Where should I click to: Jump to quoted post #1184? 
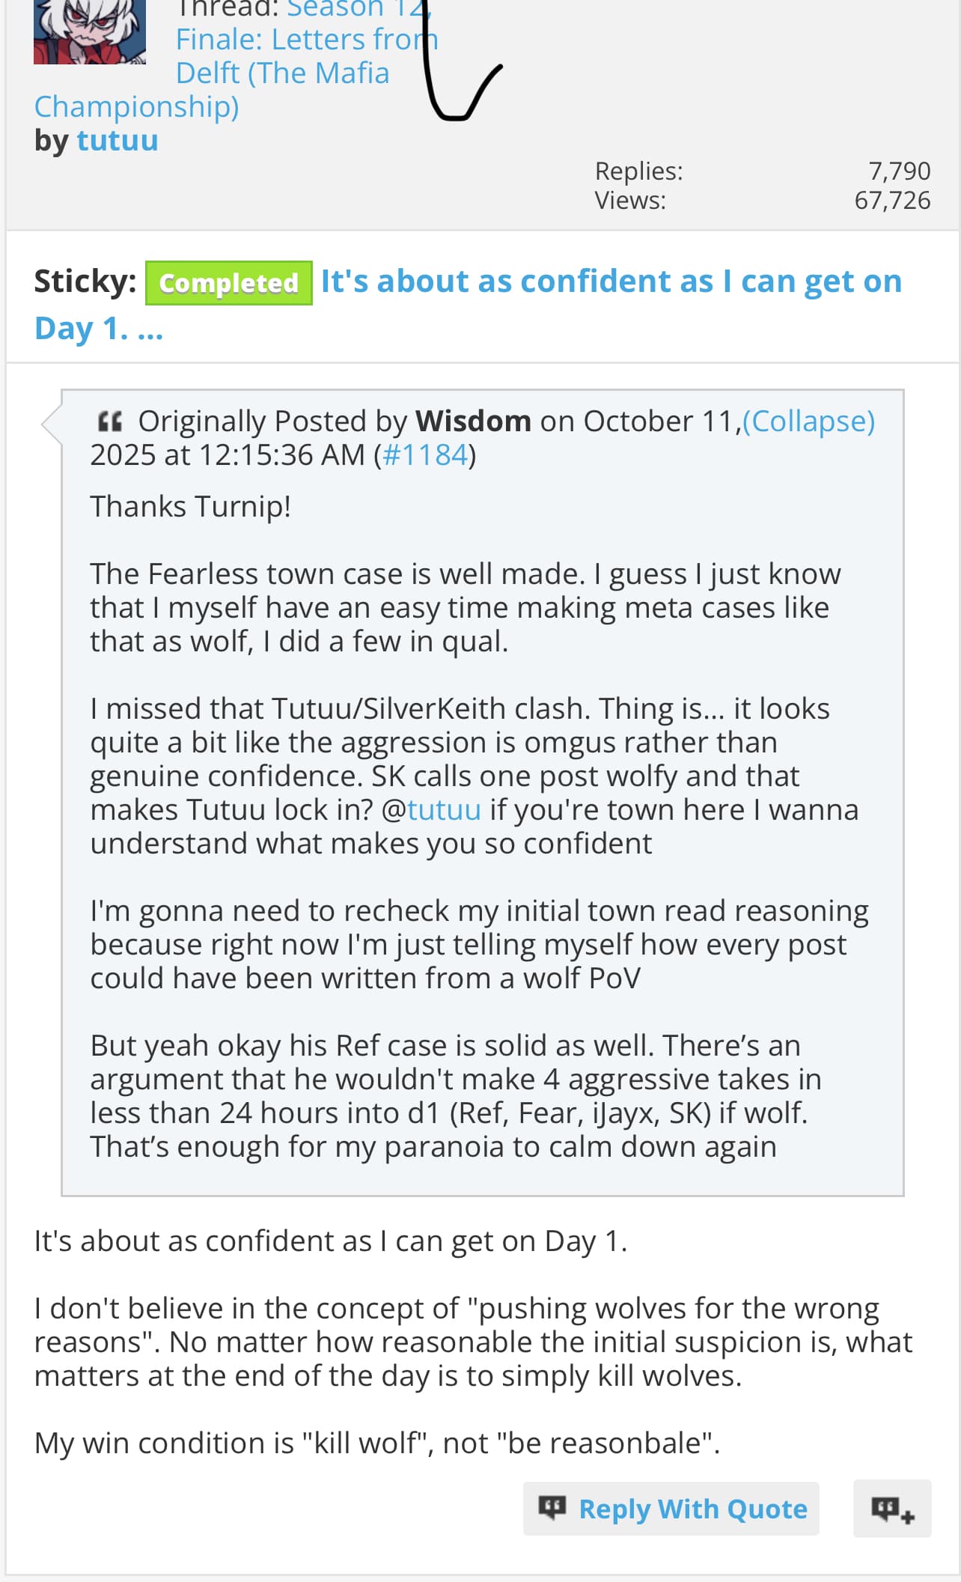(424, 455)
